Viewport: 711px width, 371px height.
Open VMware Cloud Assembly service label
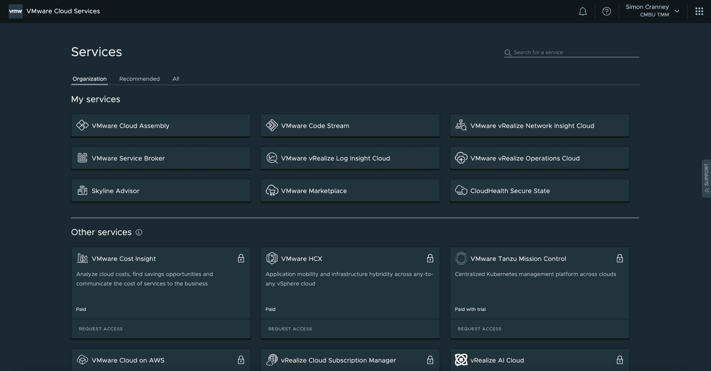pos(131,126)
